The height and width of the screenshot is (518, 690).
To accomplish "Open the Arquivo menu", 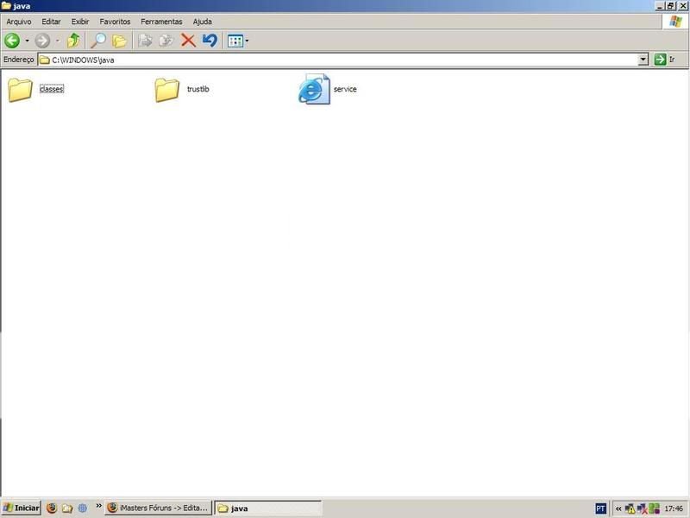I will pyautogui.click(x=19, y=21).
